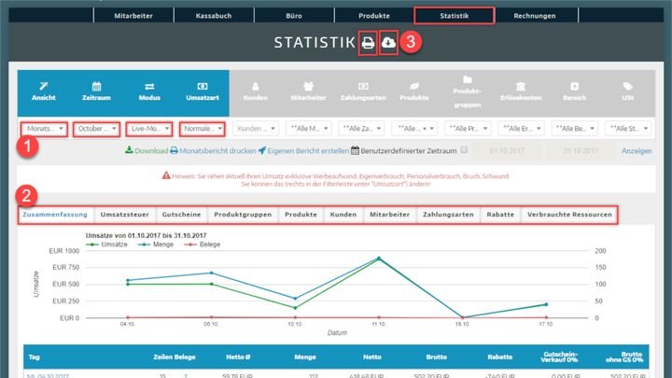The height and width of the screenshot is (378, 672).
Task: Open the Monats view dropdown
Action: 44,129
